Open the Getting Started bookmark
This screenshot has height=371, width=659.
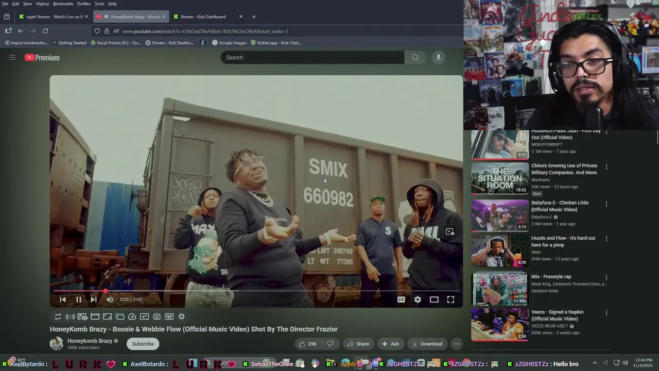coord(69,43)
